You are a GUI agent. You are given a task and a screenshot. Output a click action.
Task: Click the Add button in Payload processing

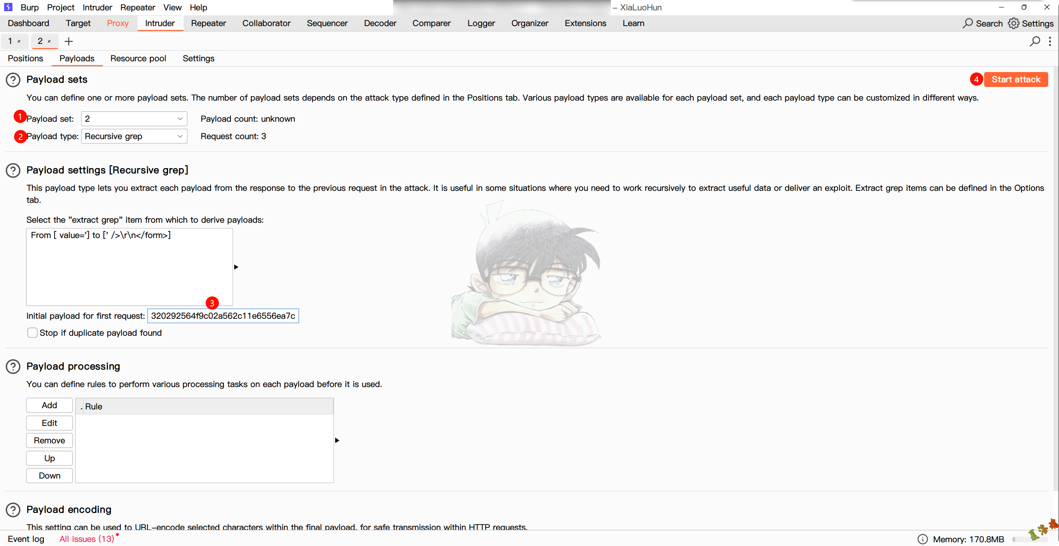tap(49, 405)
